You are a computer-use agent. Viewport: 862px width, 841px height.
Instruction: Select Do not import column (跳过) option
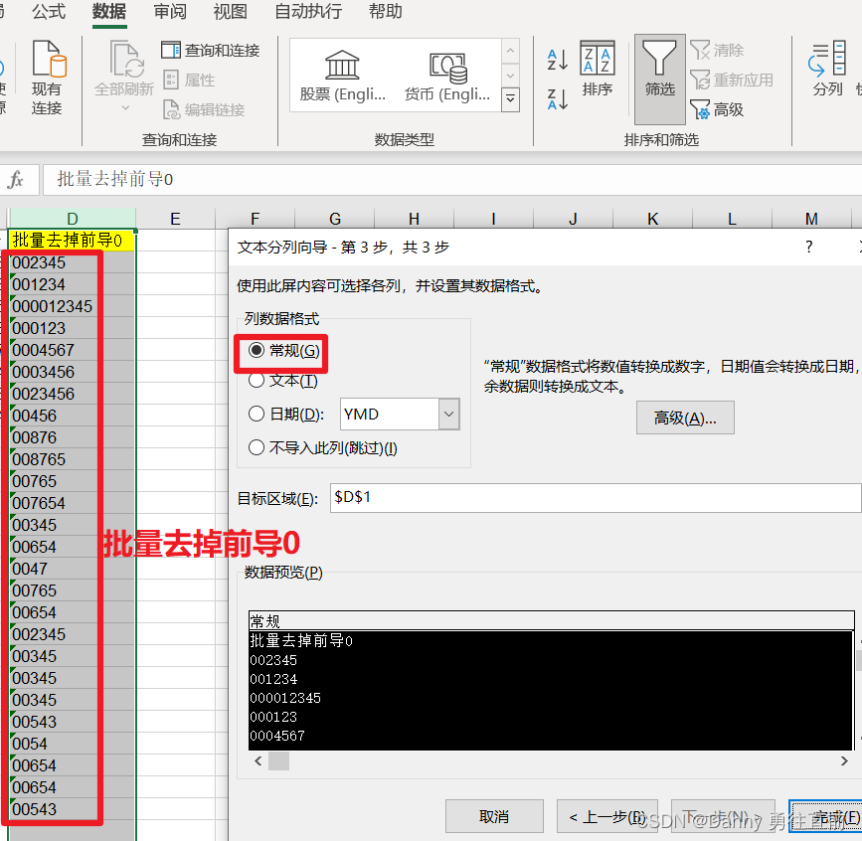click(x=257, y=447)
